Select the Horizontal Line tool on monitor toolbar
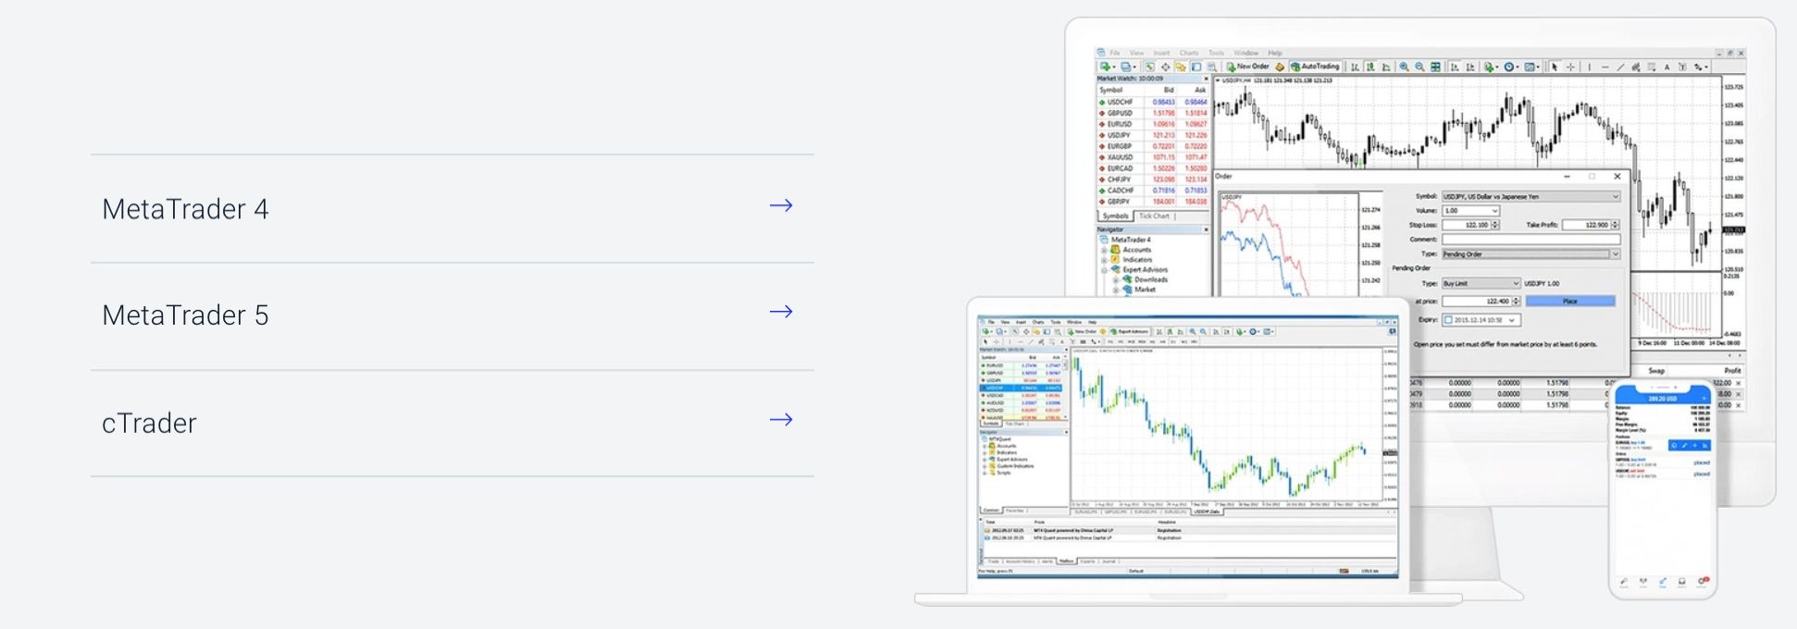The image size is (1797, 629). coord(1605,67)
